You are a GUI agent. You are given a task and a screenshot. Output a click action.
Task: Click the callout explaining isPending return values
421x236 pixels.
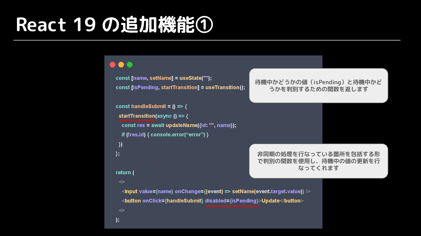point(318,86)
